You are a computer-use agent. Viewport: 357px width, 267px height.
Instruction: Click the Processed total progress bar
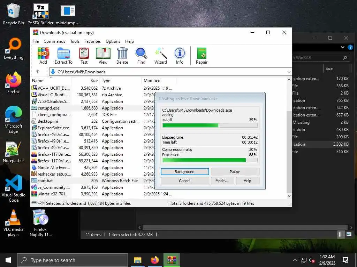click(210, 160)
